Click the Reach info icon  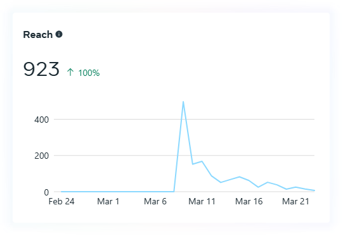[x=59, y=34]
